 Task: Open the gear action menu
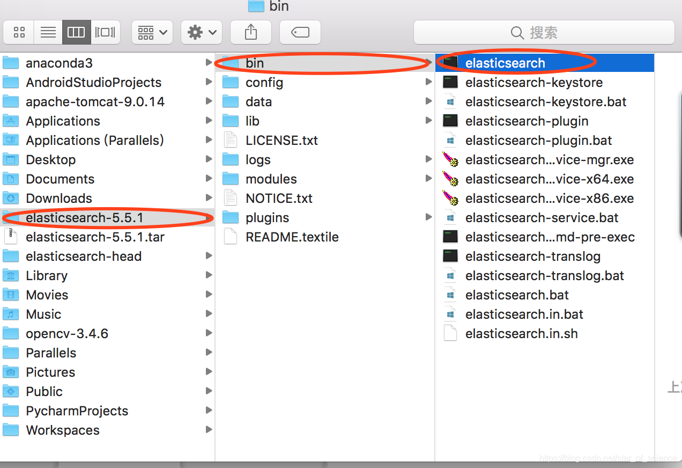tap(202, 33)
